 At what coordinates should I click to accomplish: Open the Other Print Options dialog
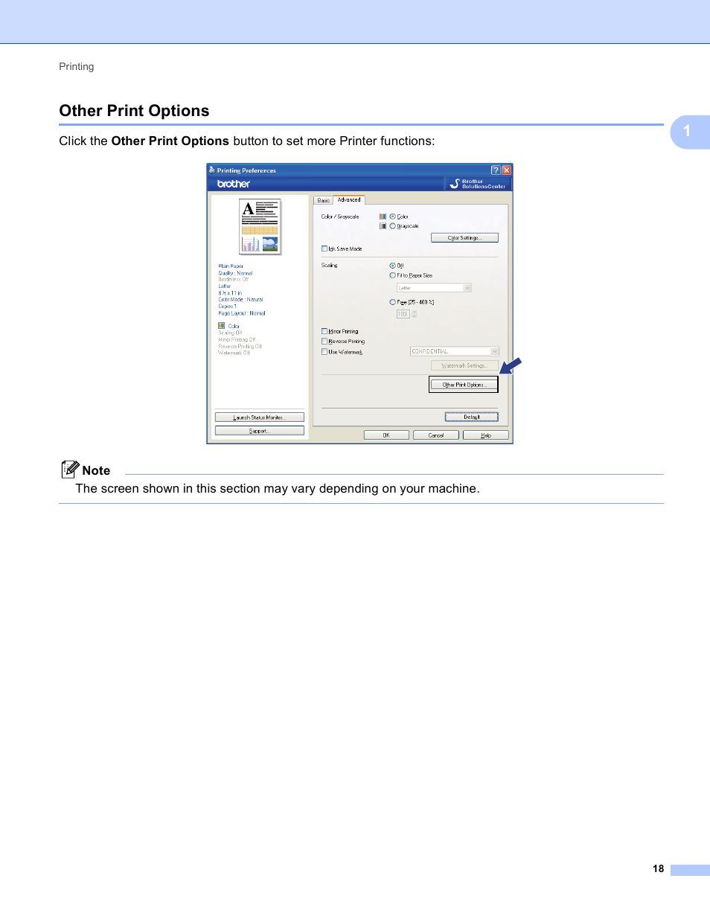[464, 385]
